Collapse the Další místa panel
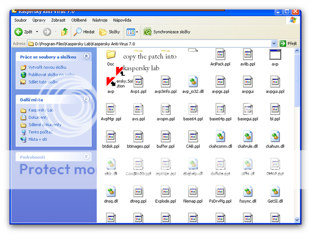This screenshot has height=234, width=311. point(86,99)
